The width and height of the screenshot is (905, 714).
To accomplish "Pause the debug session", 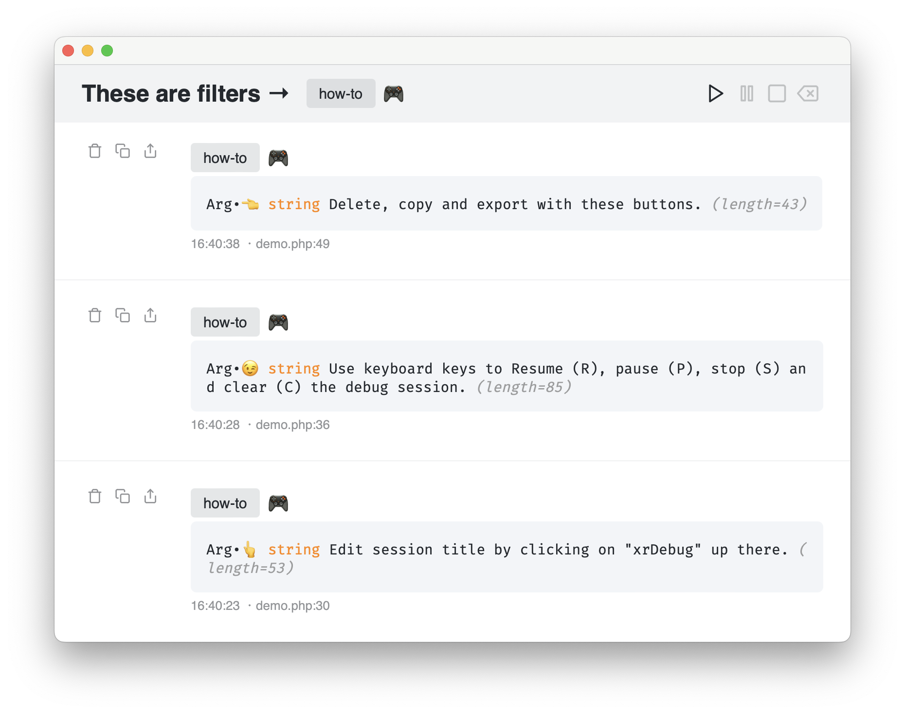I will (747, 93).
